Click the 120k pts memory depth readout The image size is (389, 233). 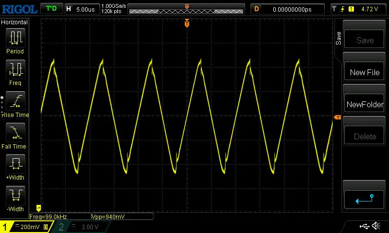[111, 11]
